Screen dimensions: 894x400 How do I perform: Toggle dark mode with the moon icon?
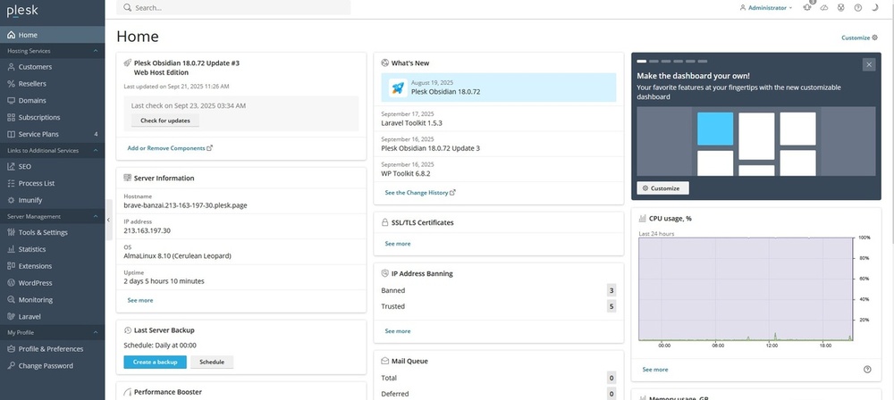pyautogui.click(x=874, y=7)
